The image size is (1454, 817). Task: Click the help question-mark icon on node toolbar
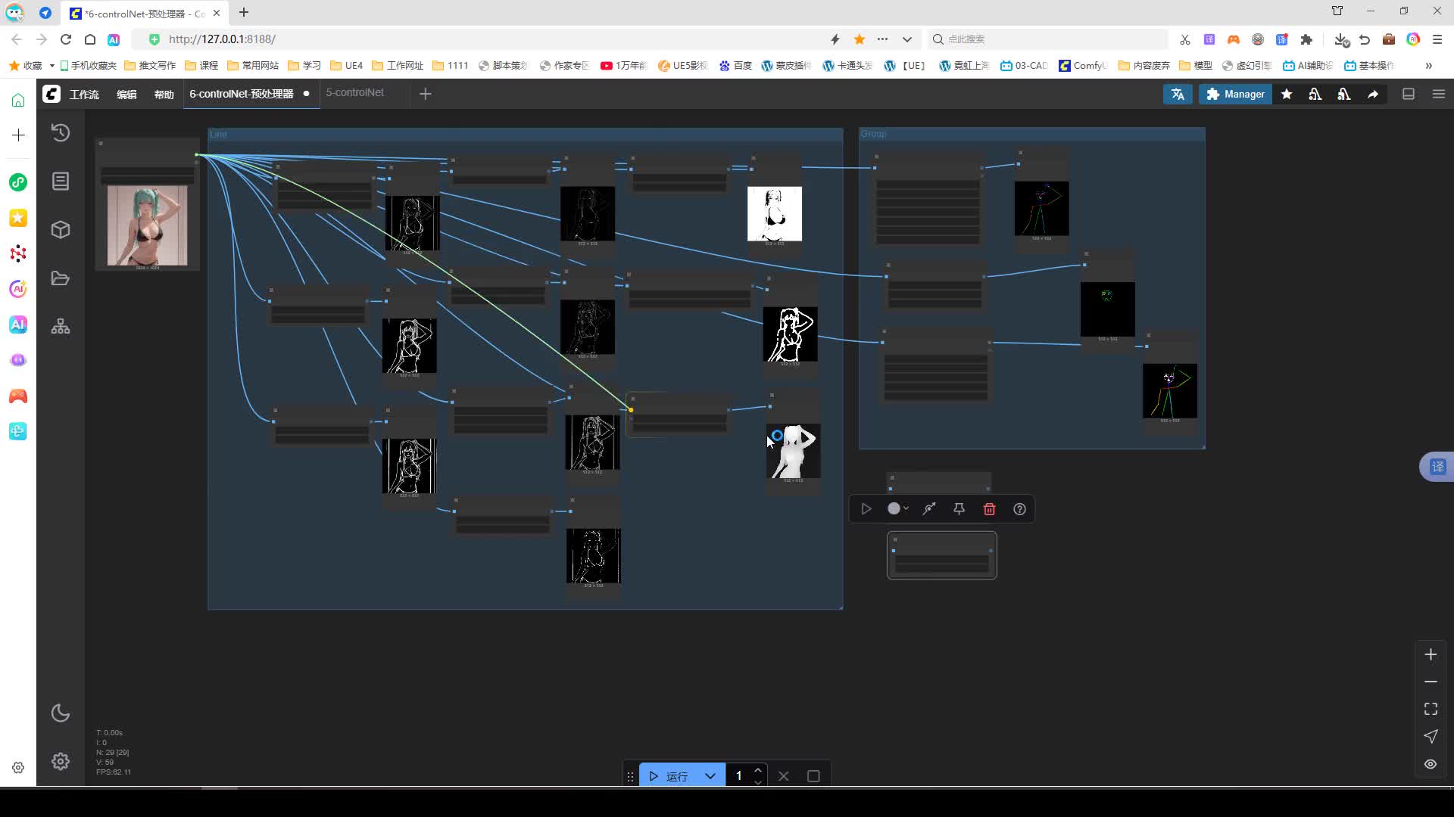(x=1019, y=509)
